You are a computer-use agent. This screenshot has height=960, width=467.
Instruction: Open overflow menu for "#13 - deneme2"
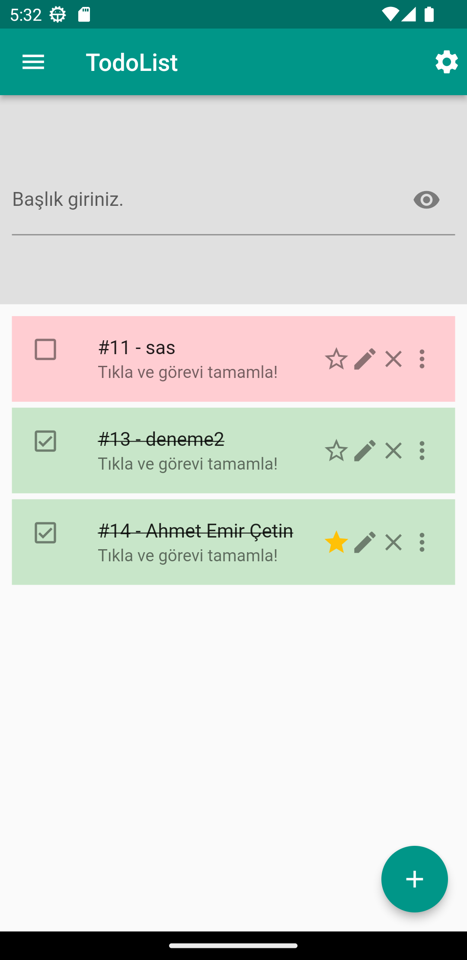click(422, 451)
